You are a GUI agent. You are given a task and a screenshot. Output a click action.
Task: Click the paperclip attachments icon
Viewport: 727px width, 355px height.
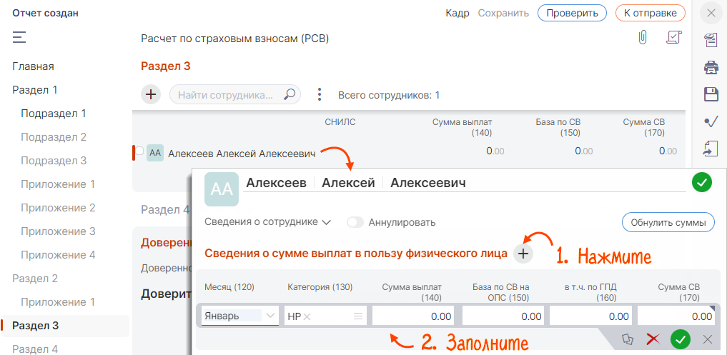tap(642, 37)
